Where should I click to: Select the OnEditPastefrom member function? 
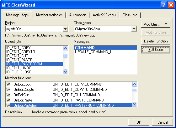click(69, 105)
